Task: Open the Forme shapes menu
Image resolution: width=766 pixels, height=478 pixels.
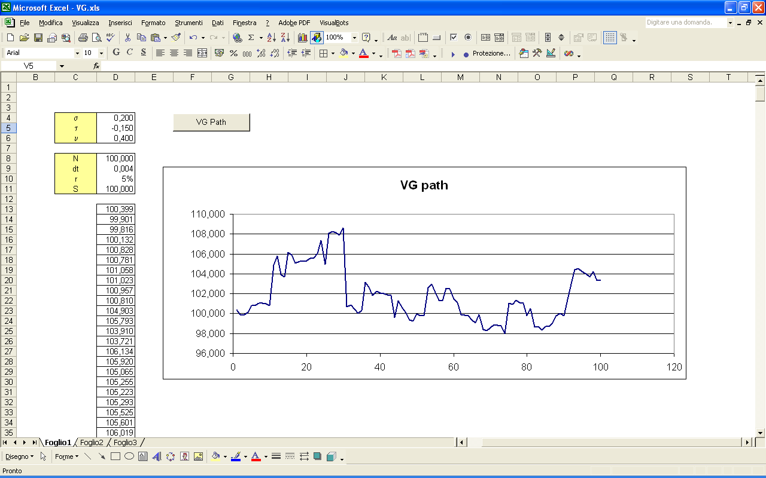Action: click(x=66, y=456)
